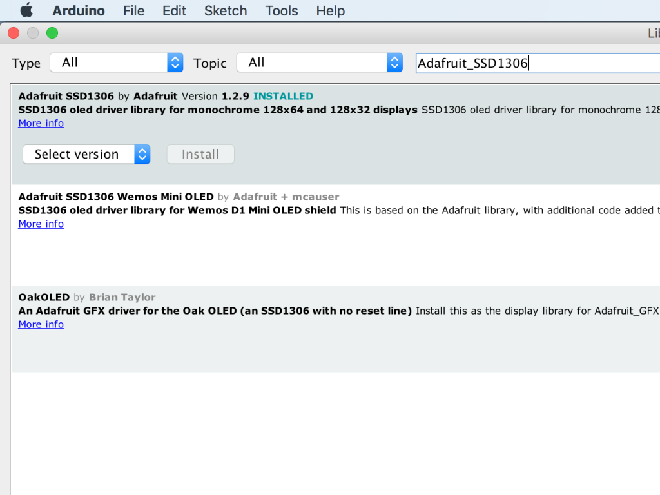The image size is (660, 495).
Task: Expand the Topic filter dropdown
Action: coord(320,63)
